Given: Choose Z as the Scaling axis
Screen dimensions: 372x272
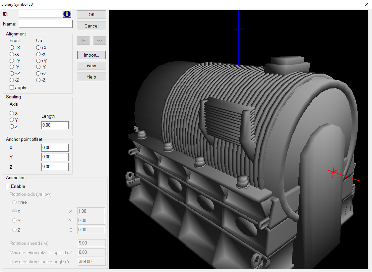Looking at the screenshot, I should [12, 127].
